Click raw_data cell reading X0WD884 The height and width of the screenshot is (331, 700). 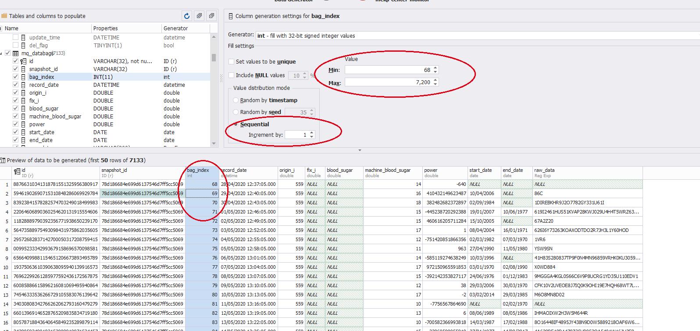coord(588,267)
